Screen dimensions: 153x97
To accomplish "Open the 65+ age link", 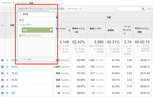I will 14,93.
